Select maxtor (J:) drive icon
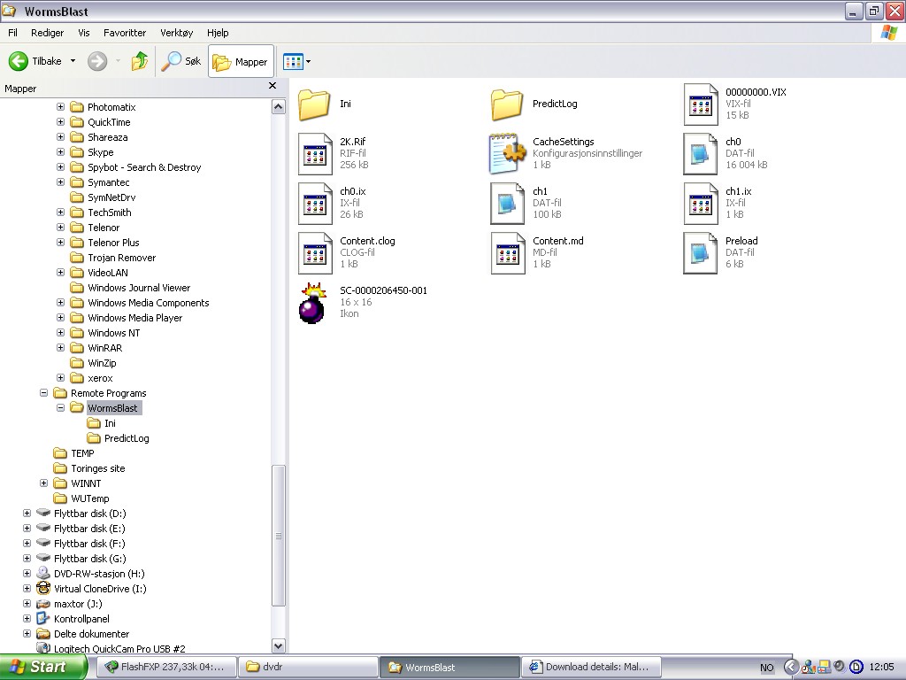The width and height of the screenshot is (906, 680). click(x=43, y=604)
